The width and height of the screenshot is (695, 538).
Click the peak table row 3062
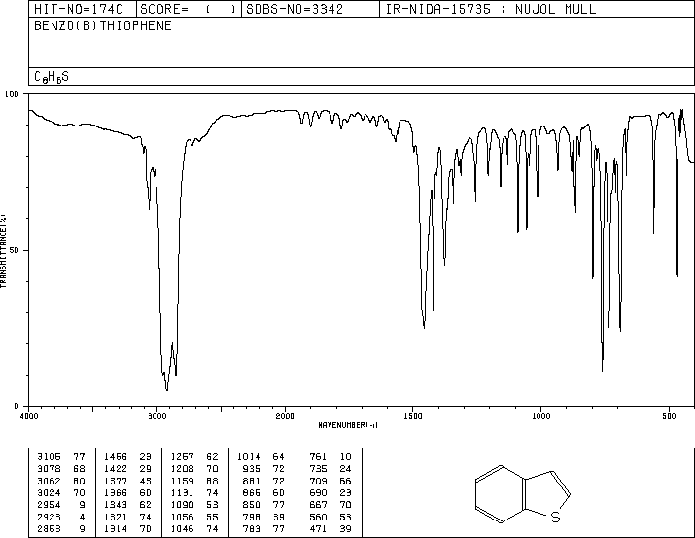[x=61, y=481]
